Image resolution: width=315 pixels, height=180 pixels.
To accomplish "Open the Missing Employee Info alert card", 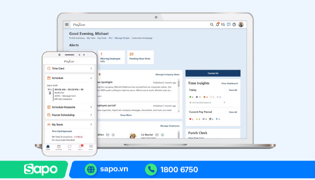I will point(112,57).
